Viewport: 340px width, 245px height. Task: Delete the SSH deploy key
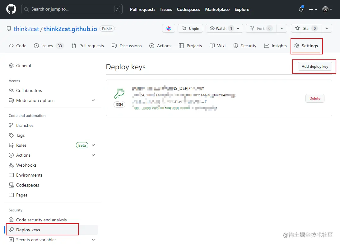pos(315,99)
